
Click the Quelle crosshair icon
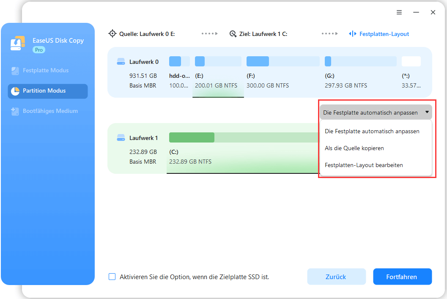112,34
